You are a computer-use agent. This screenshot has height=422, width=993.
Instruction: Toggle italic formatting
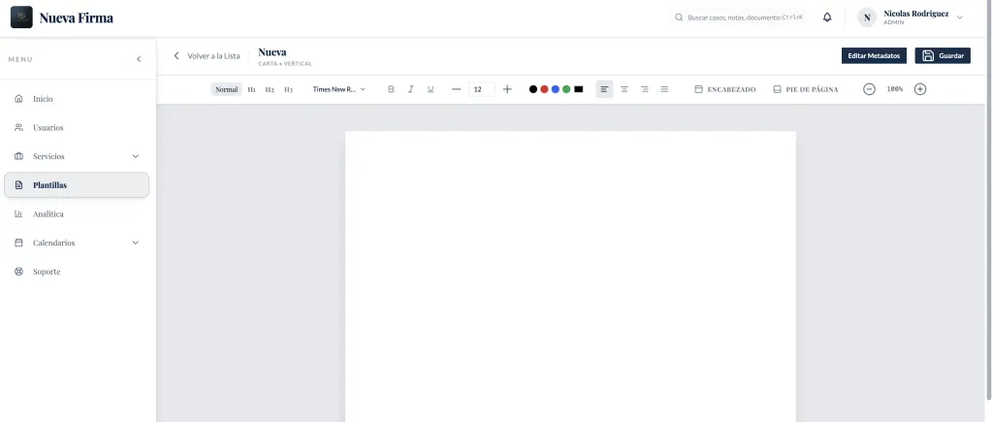pos(410,89)
